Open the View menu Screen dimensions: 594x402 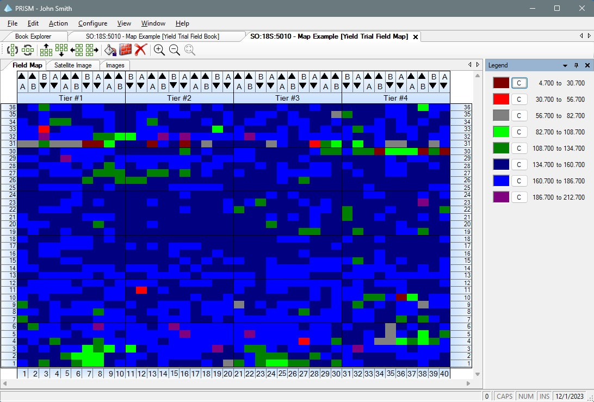[124, 23]
